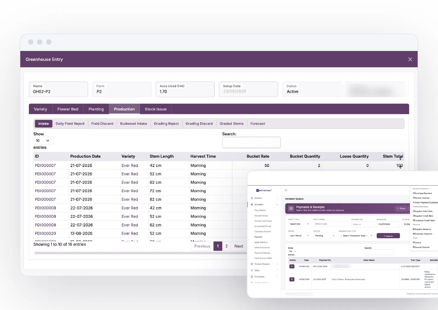The image size is (438, 310).
Task: Open the Graded Stems sub-tab
Action: click(x=232, y=124)
